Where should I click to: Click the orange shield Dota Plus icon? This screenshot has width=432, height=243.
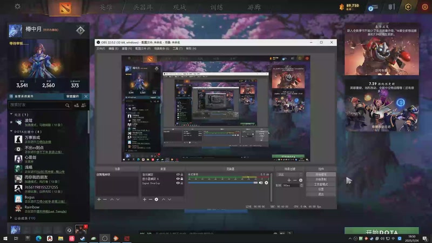tap(408, 7)
